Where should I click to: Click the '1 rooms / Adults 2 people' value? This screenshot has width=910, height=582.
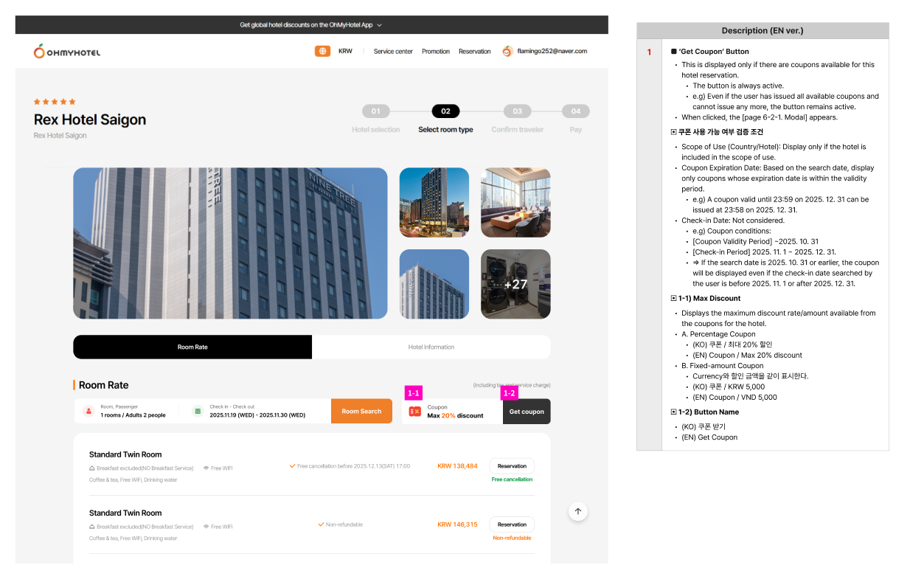pyautogui.click(x=133, y=415)
